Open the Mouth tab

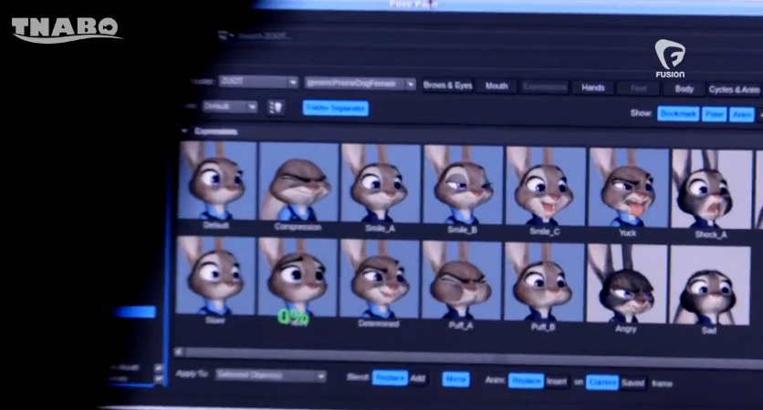pos(496,87)
